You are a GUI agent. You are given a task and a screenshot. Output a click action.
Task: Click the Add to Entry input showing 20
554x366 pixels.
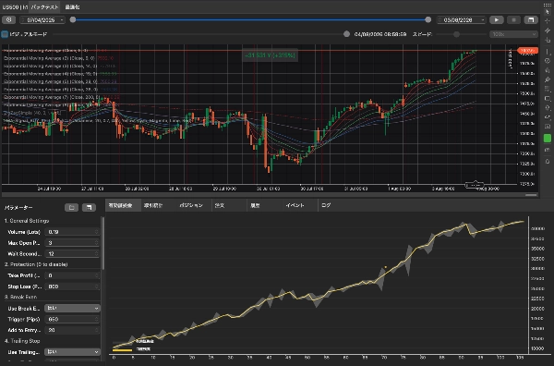coord(72,330)
